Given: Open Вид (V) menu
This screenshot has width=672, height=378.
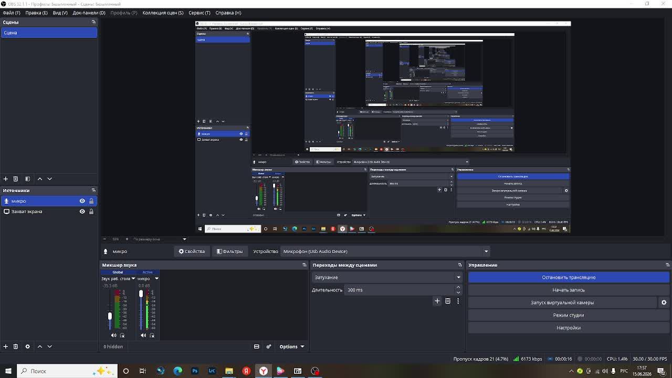Looking at the screenshot, I should pyautogui.click(x=60, y=13).
